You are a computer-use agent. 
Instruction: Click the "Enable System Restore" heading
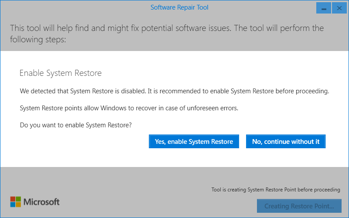[61, 73]
